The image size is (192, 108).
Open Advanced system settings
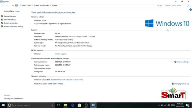(x=14, y=26)
